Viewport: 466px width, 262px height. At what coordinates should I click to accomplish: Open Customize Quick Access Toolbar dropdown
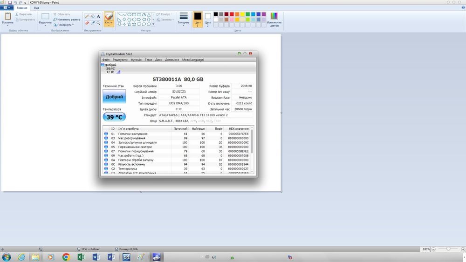(x=25, y=3)
